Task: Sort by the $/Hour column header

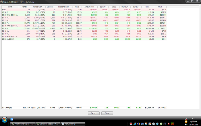Action: (136, 7)
